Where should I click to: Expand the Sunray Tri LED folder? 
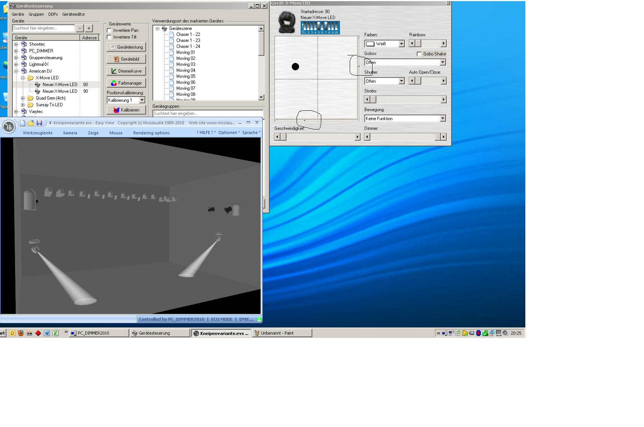click(23, 105)
